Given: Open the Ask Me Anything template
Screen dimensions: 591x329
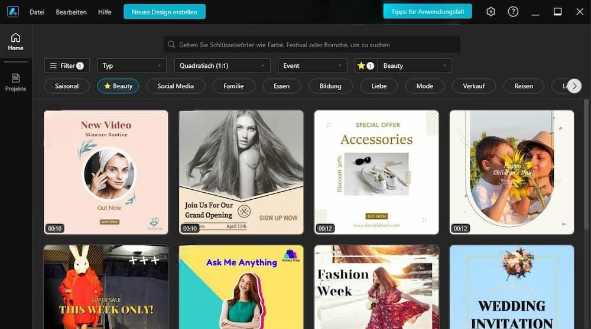Looking at the screenshot, I should coord(241,287).
